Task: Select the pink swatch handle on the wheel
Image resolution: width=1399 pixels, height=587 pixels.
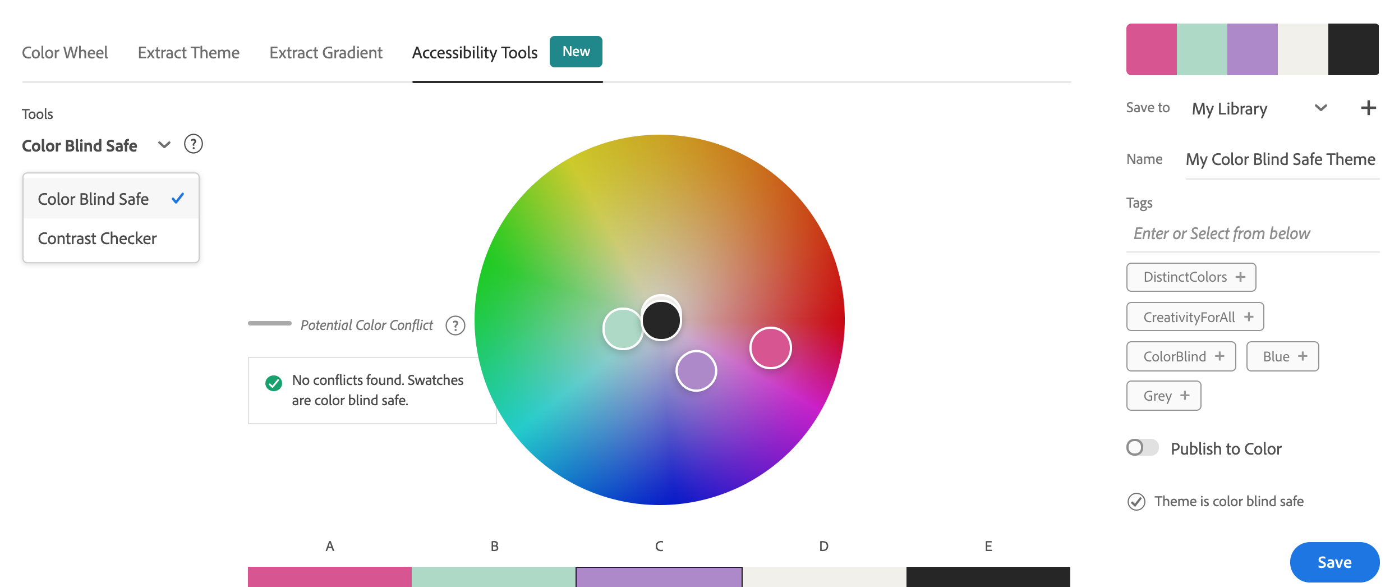Action: (770, 348)
